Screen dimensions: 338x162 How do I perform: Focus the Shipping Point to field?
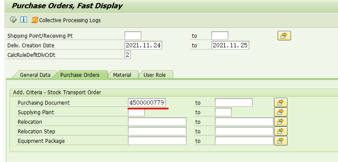(220, 36)
